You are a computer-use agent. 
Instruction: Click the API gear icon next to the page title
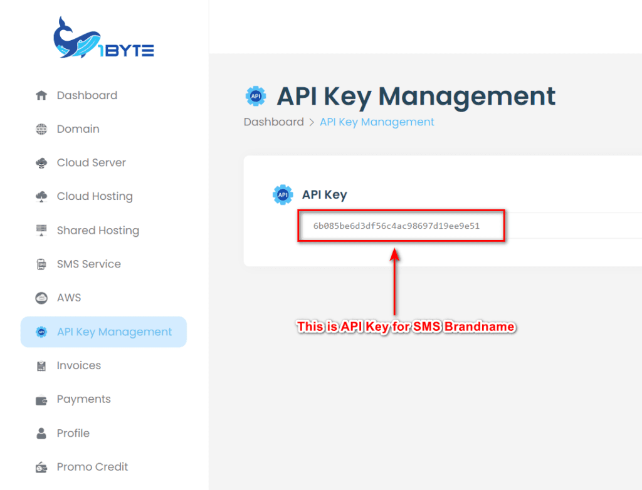[256, 95]
